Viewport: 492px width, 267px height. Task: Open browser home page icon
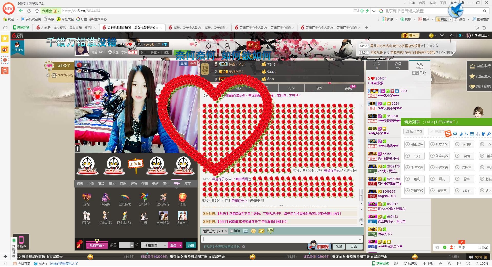37,11
